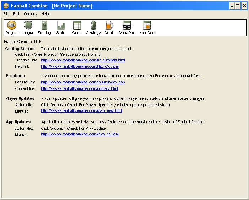This screenshot has height=200, width=249.
Task: Open the League shield icon
Action: [28, 28]
